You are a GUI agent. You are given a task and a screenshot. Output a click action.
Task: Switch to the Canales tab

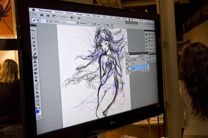131,54
